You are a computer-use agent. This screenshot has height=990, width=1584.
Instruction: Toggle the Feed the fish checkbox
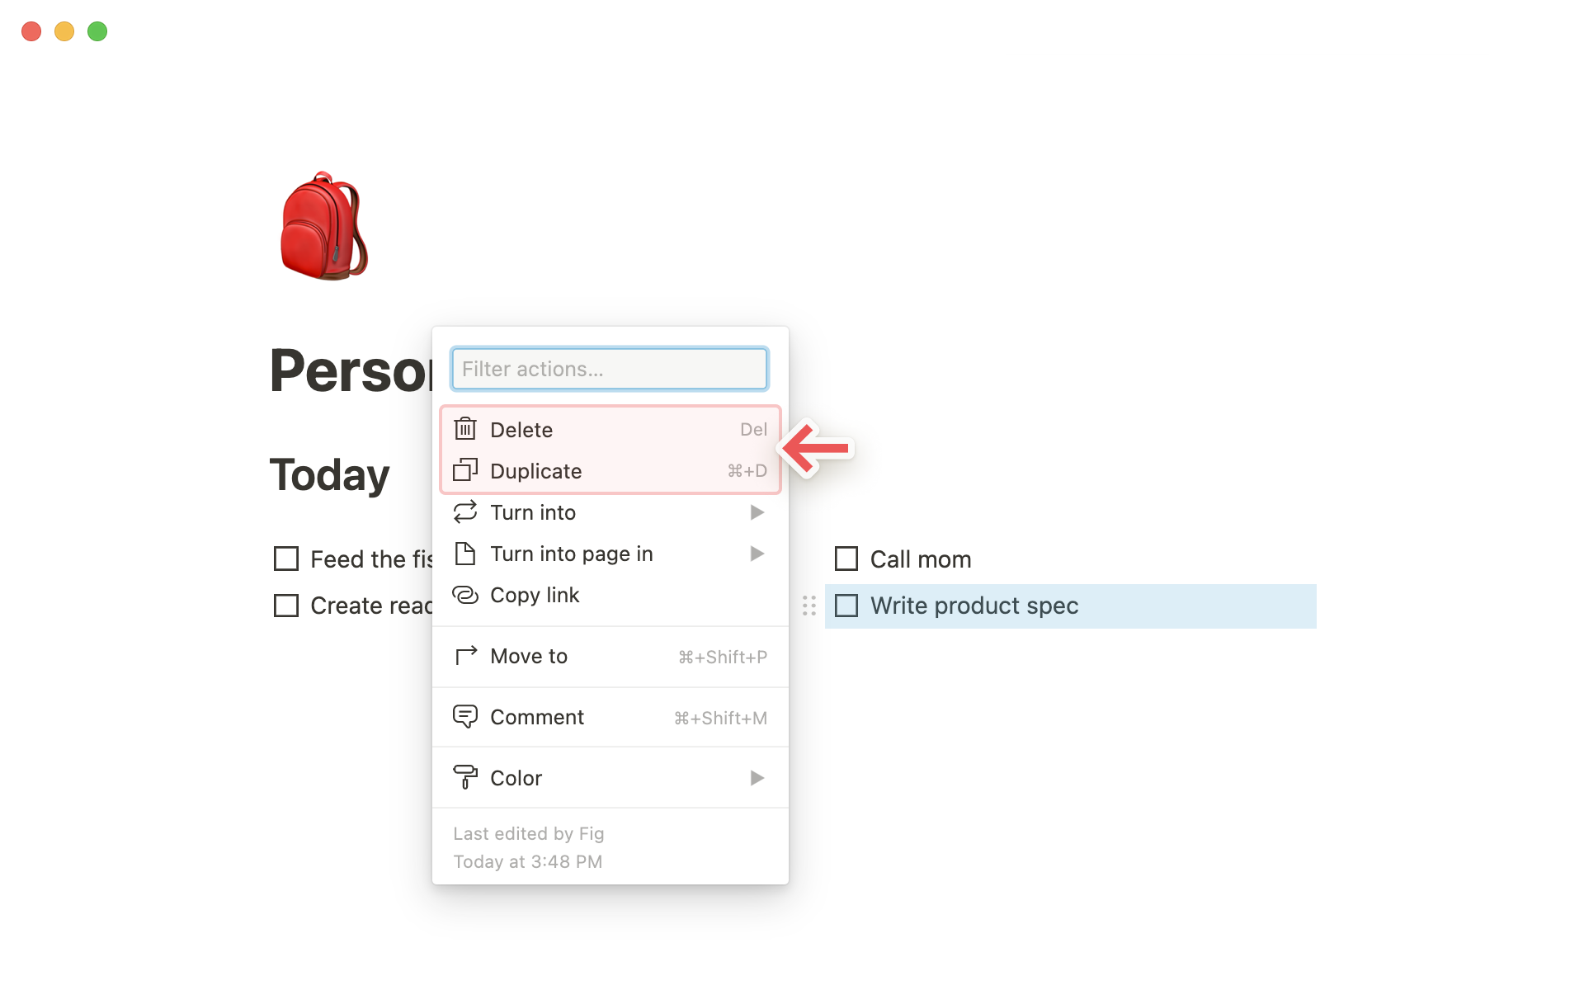(x=286, y=557)
